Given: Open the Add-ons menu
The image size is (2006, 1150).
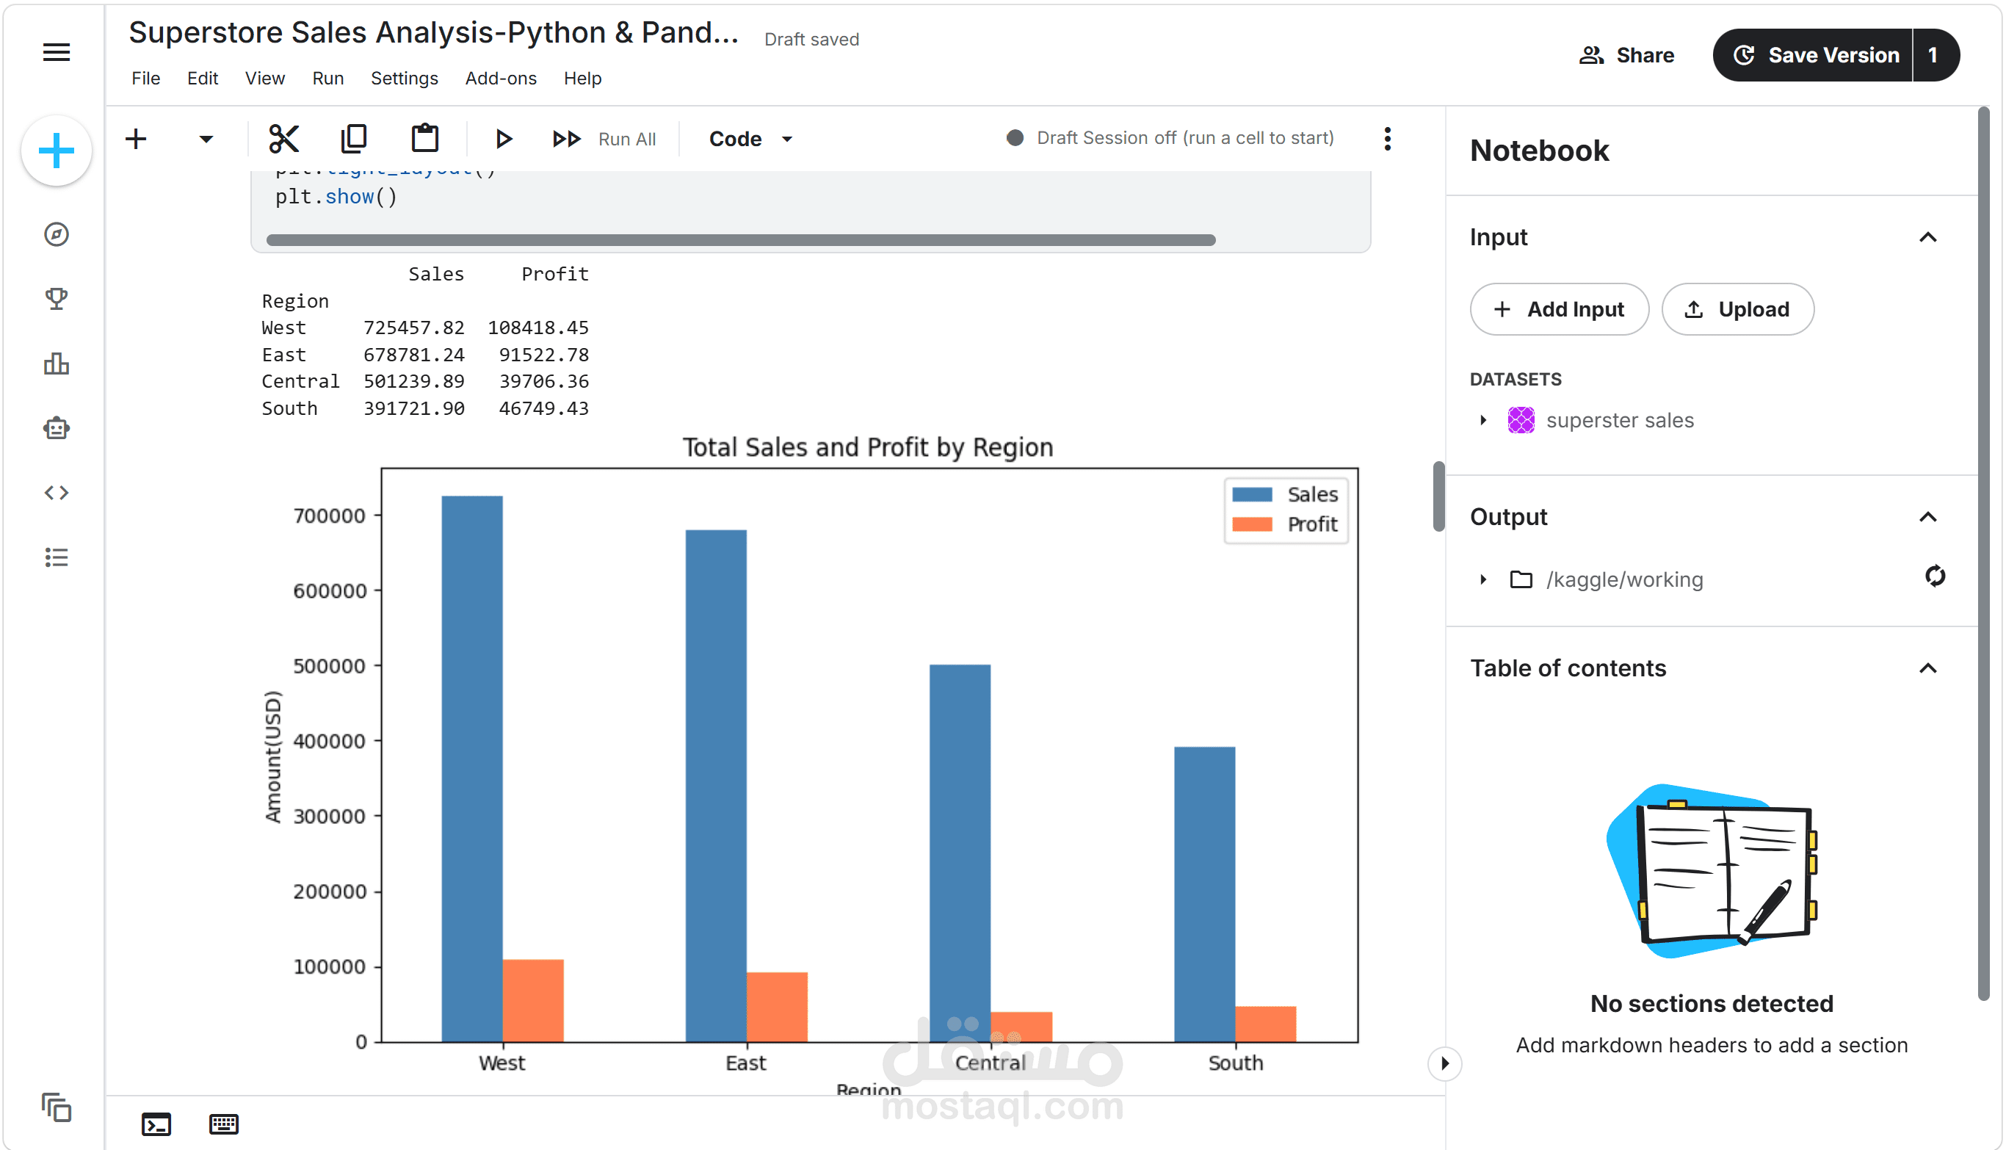Looking at the screenshot, I should pyautogui.click(x=501, y=78).
